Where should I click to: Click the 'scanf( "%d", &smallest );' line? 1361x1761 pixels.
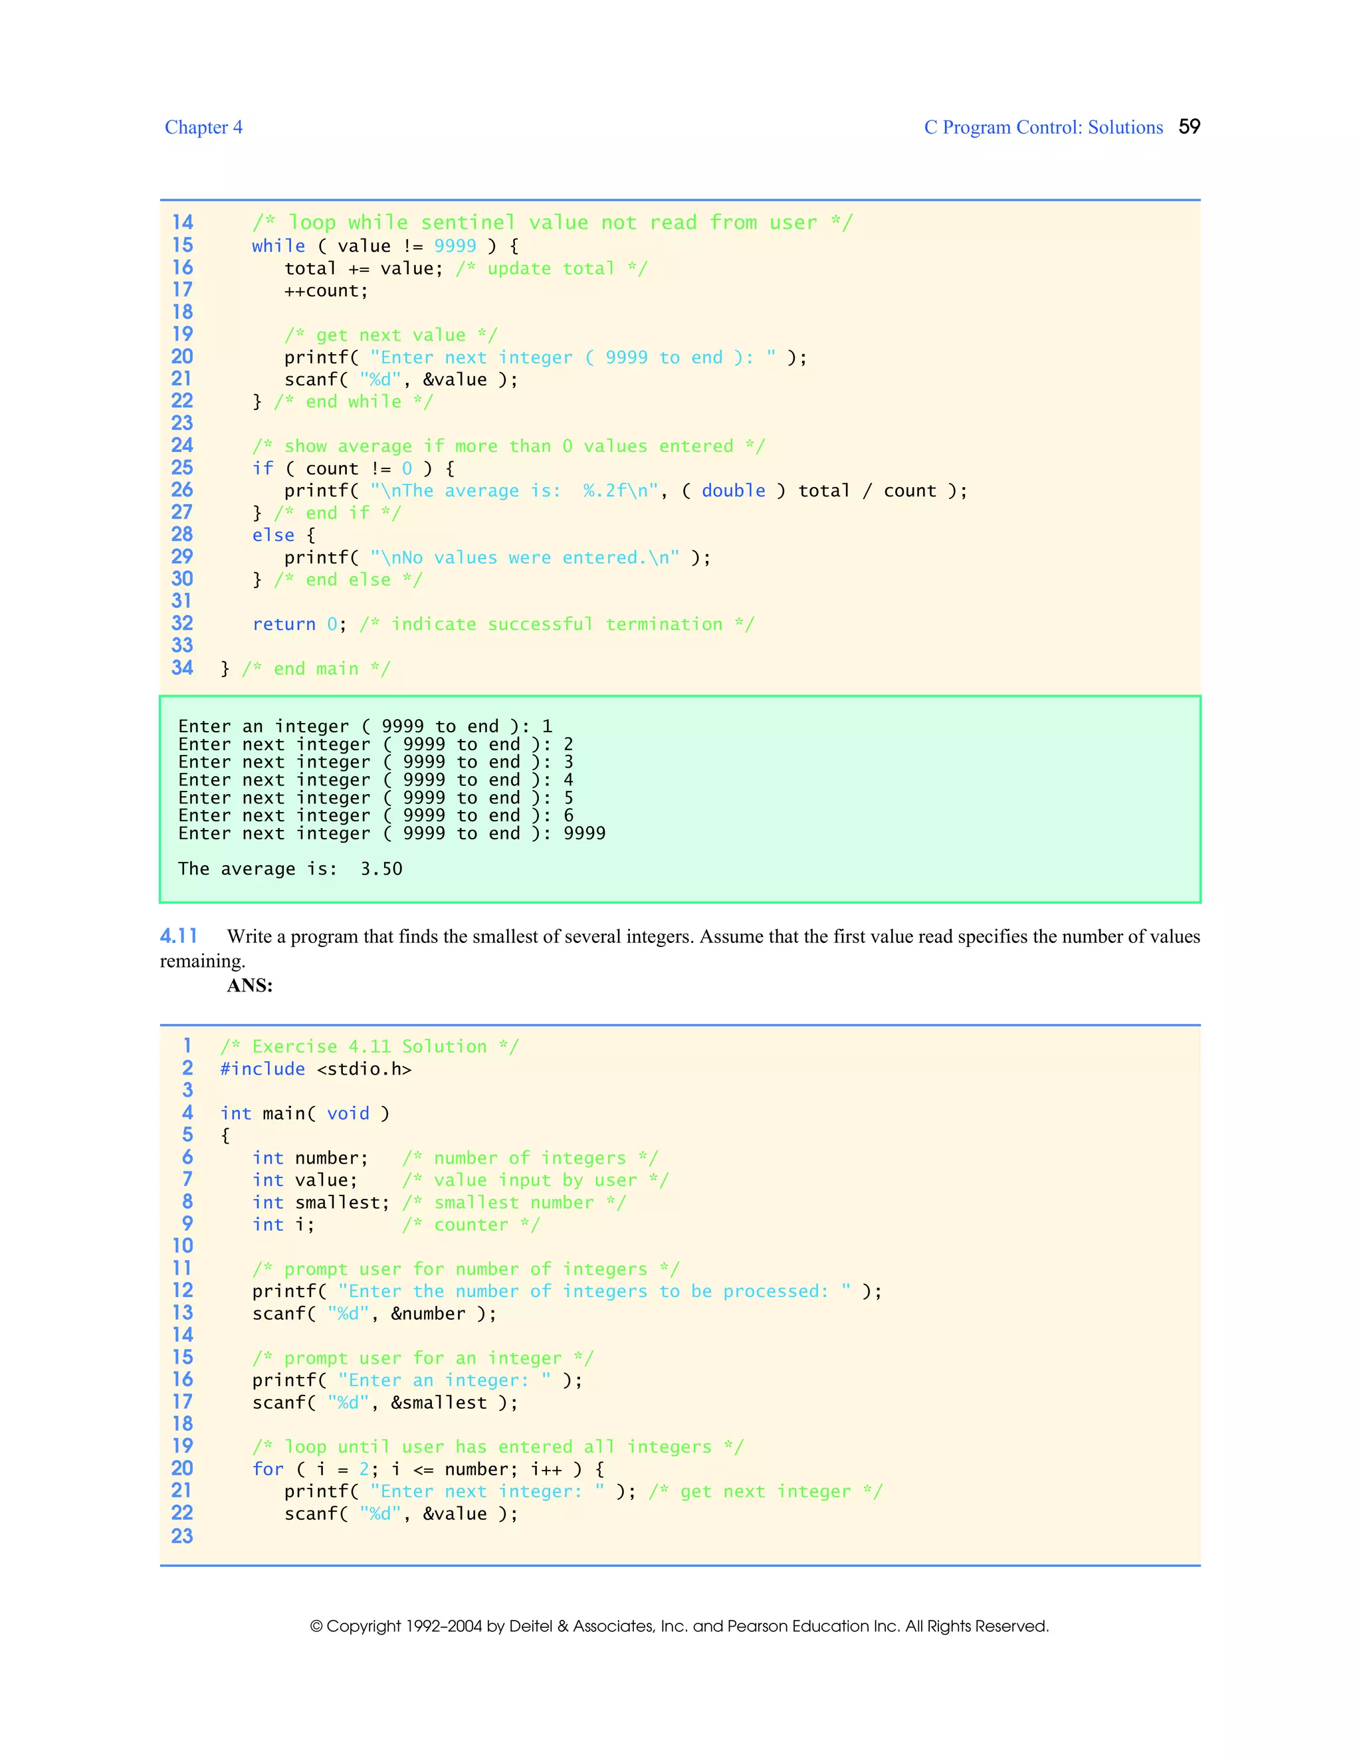[x=385, y=1403]
